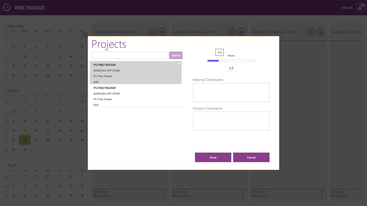
Task: Click Monday, 03 February 2014 column header
Action: coord(274,32)
